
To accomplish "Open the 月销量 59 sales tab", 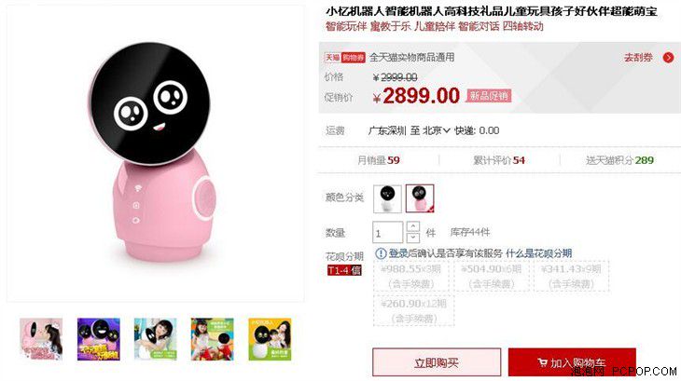I will point(379,160).
